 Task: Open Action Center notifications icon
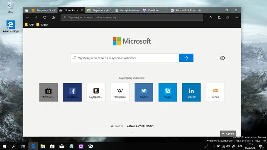pos(261,146)
